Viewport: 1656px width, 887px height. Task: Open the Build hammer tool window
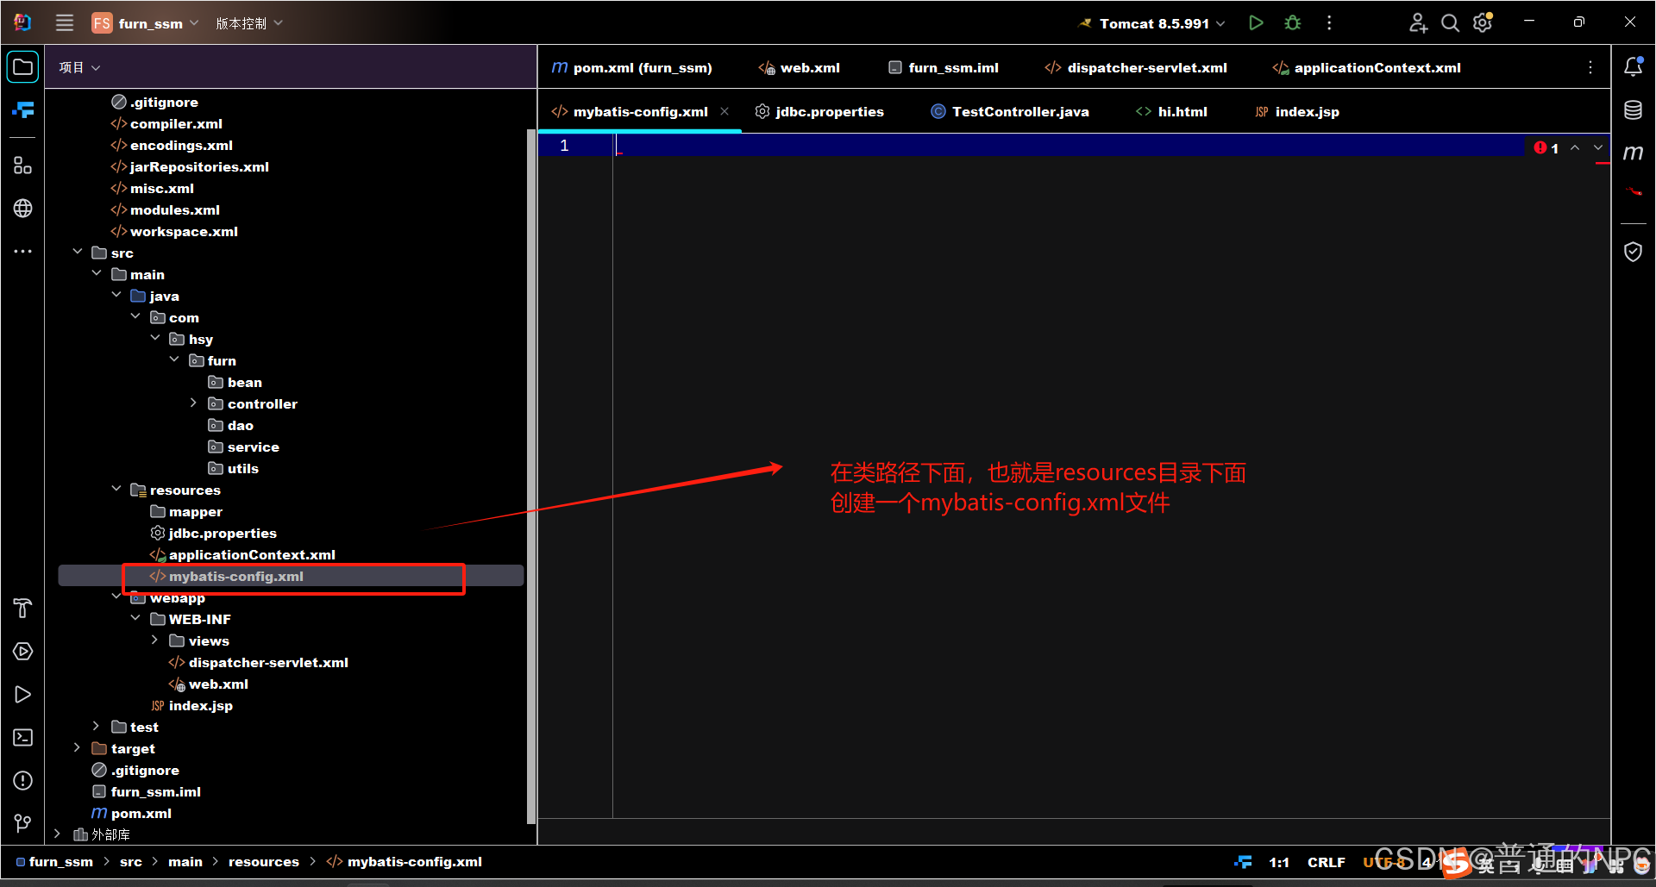(23, 609)
